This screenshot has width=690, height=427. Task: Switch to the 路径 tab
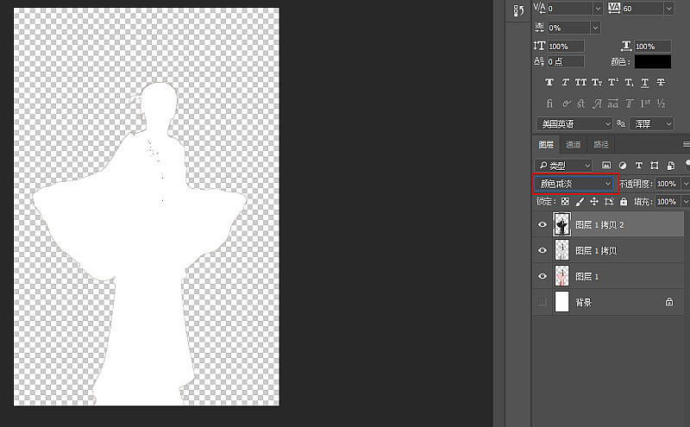coord(600,144)
